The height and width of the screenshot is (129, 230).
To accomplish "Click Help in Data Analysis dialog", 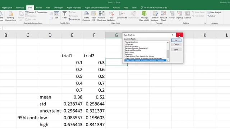I will (176, 49).
